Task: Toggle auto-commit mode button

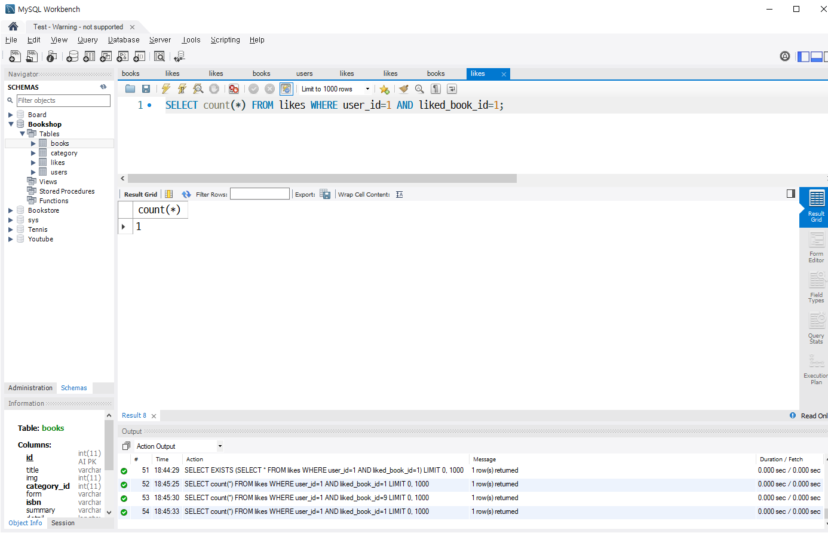Action: (286, 89)
